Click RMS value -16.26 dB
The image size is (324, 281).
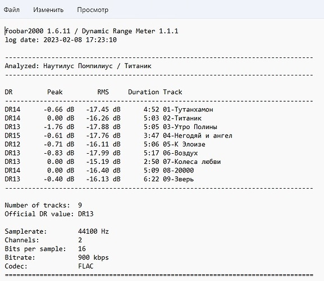click(x=103, y=118)
